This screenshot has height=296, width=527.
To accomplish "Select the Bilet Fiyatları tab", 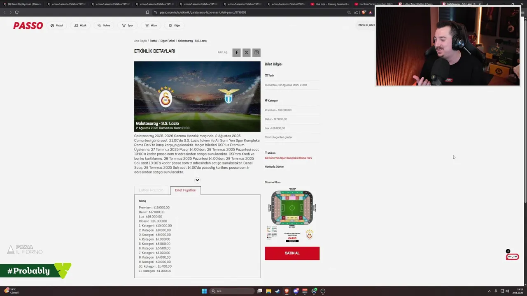I will 186,190.
